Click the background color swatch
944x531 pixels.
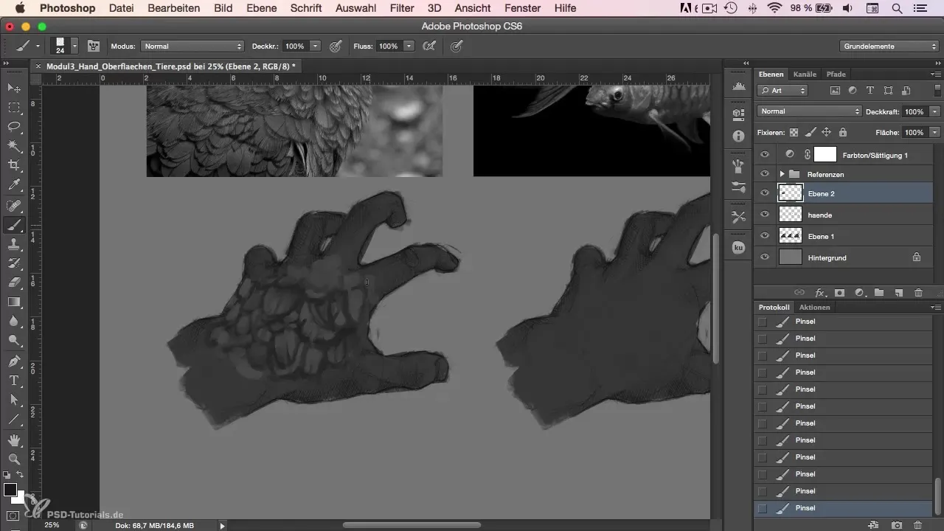click(20, 499)
